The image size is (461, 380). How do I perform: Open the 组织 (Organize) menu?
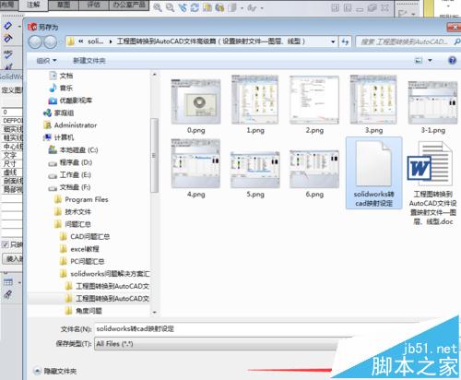pyautogui.click(x=46, y=61)
